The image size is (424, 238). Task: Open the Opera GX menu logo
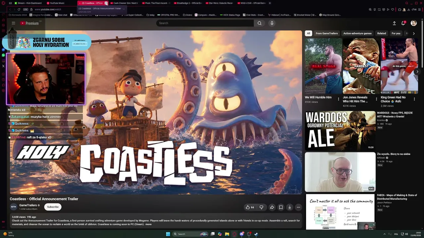coord(4,3)
